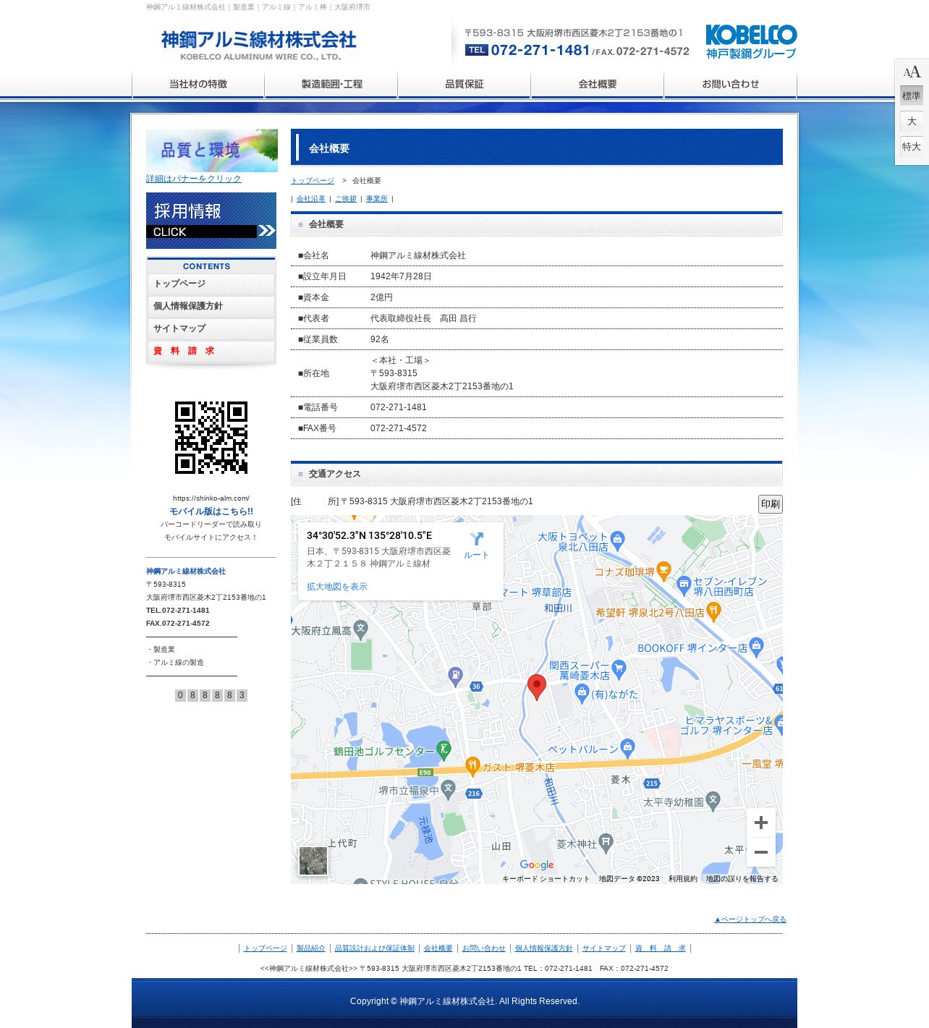Select セブン-イレブン 堺八田西町店 marker
The height and width of the screenshot is (1028, 929).
coord(684,585)
